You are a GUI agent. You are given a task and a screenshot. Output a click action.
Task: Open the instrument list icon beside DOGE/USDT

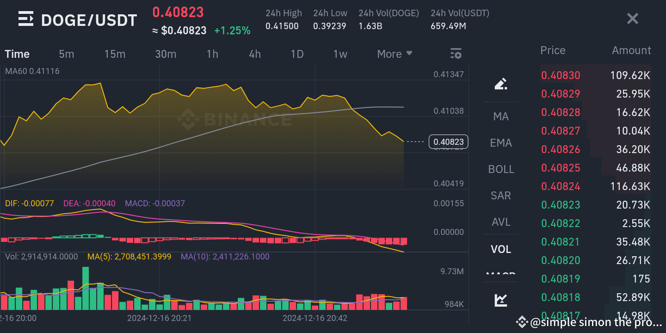pos(25,18)
